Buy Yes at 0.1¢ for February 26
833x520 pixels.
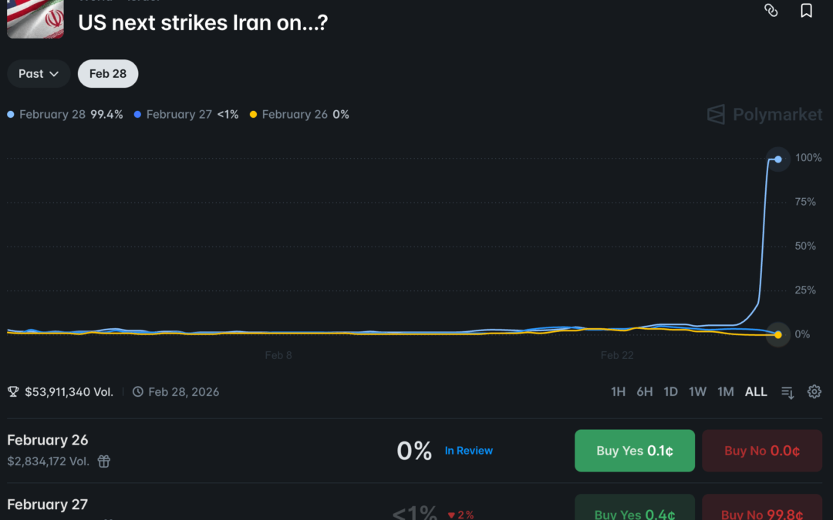point(634,451)
